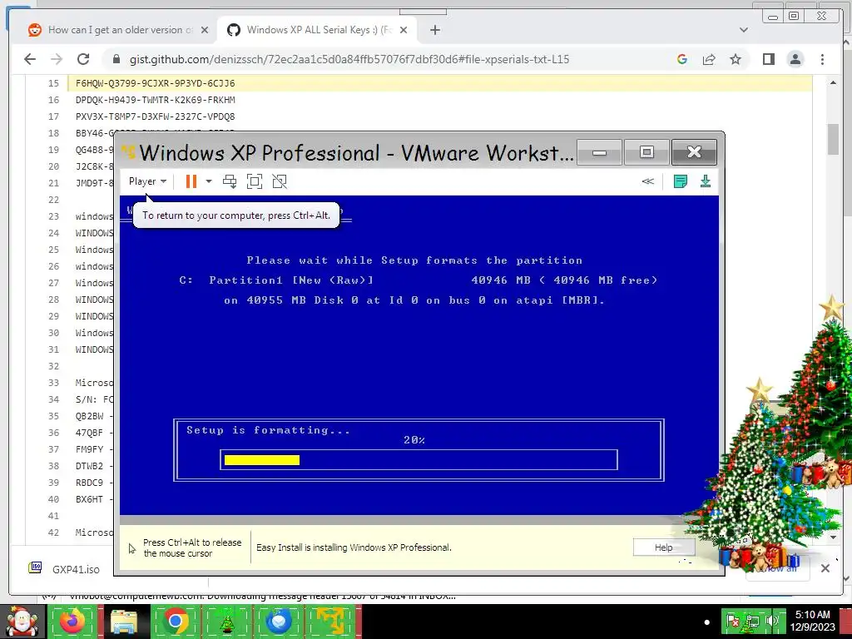
Task: Open the power options dropdown next to pause
Action: (x=209, y=181)
